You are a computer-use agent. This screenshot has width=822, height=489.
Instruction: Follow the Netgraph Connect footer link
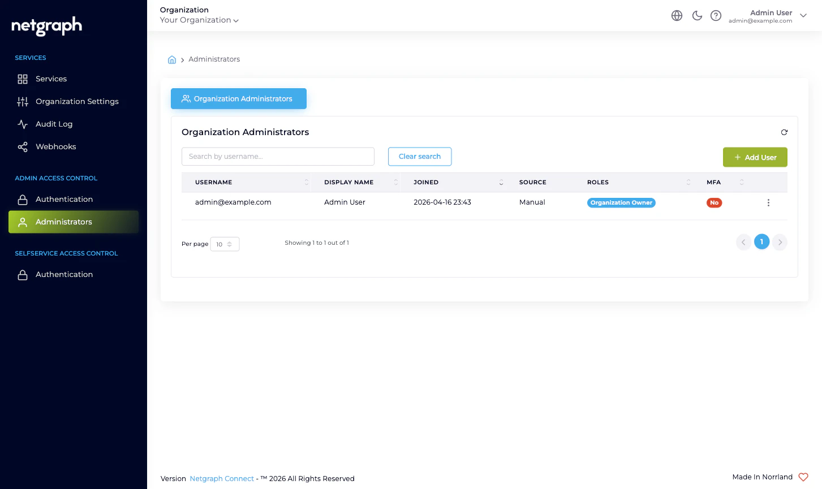tap(222, 478)
